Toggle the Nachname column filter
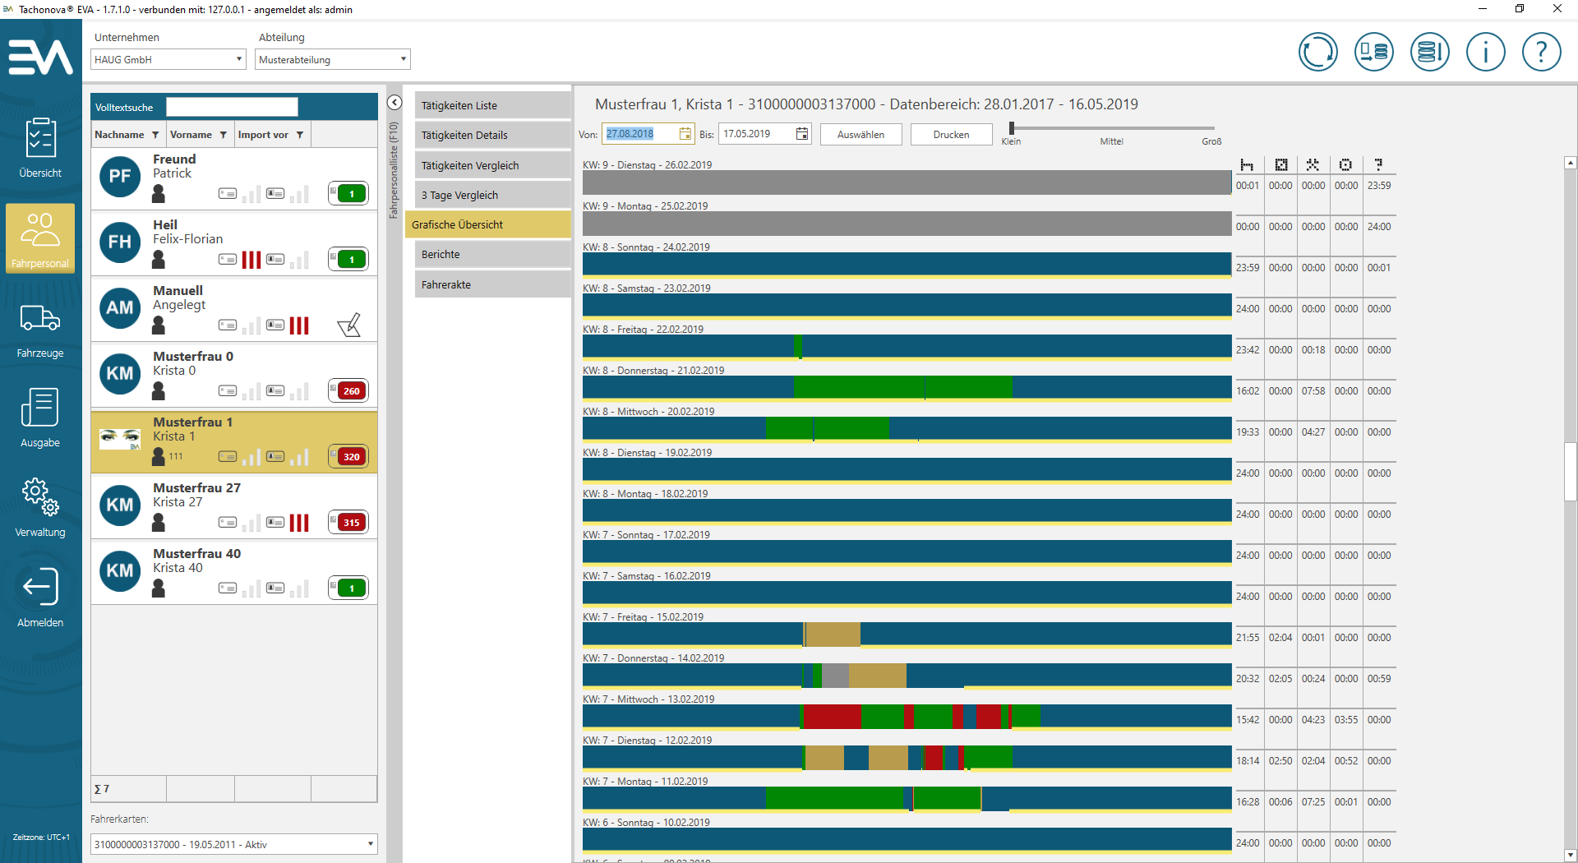The image size is (1578, 863). 155,135
